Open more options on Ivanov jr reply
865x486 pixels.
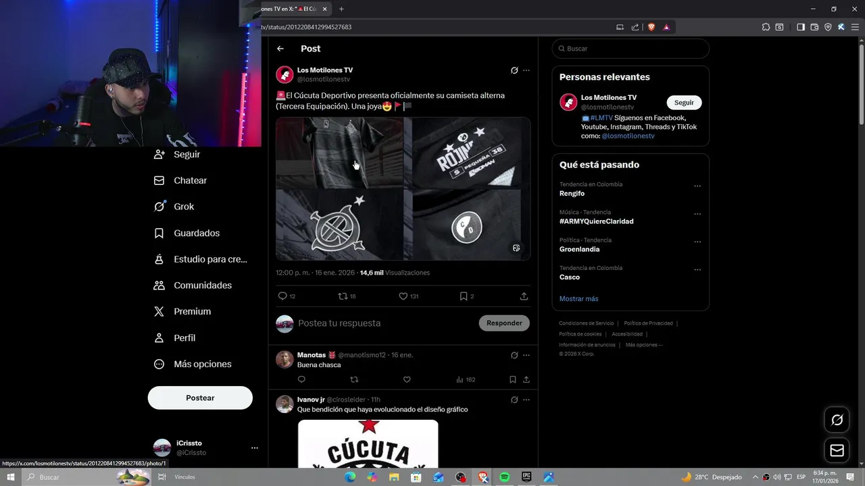[526, 400]
